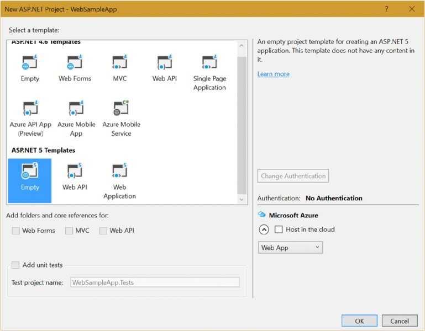
Task: Choose the Web Forms template icon
Action: point(75,62)
